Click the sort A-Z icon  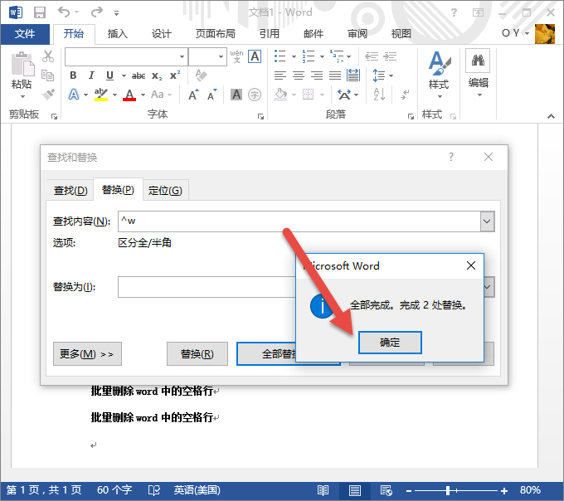(x=380, y=95)
